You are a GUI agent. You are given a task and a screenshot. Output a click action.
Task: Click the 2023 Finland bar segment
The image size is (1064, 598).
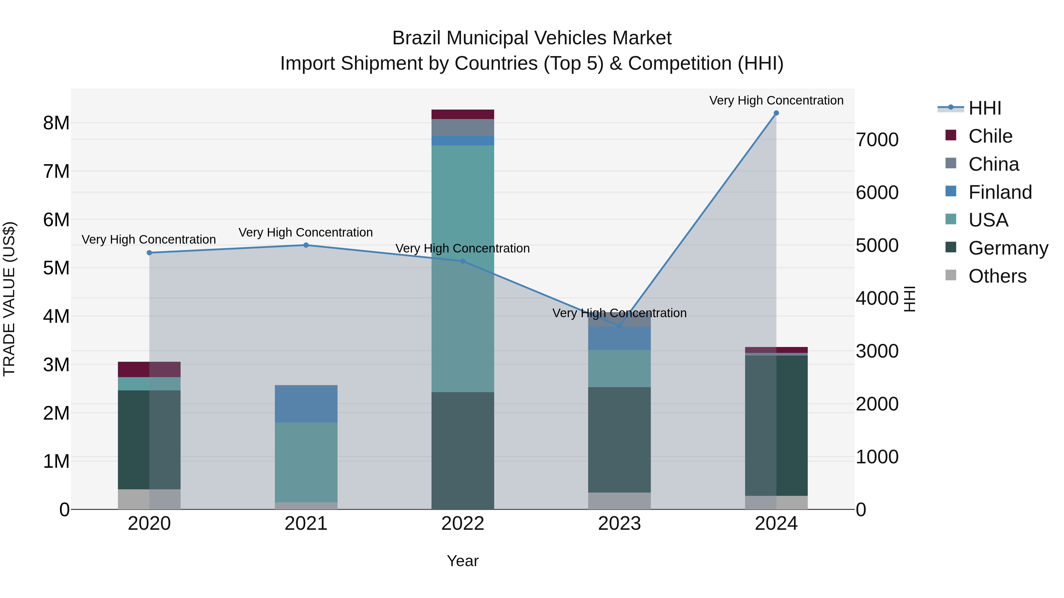[619, 338]
